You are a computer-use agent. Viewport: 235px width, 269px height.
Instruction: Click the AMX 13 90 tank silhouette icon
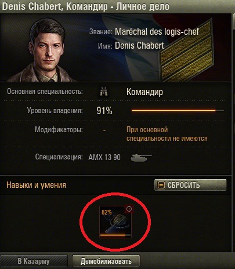(x=141, y=157)
